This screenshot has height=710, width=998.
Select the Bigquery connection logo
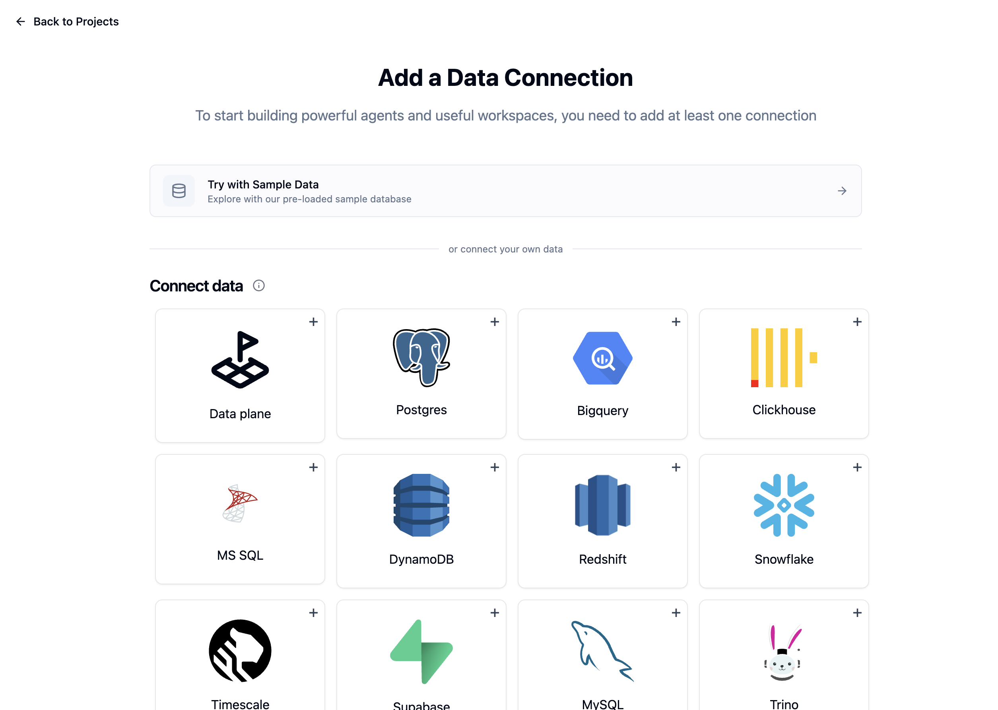[x=602, y=358]
